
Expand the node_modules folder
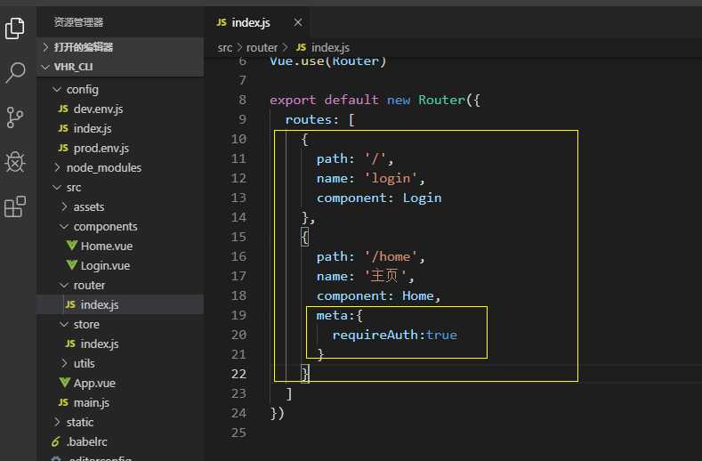point(120,167)
